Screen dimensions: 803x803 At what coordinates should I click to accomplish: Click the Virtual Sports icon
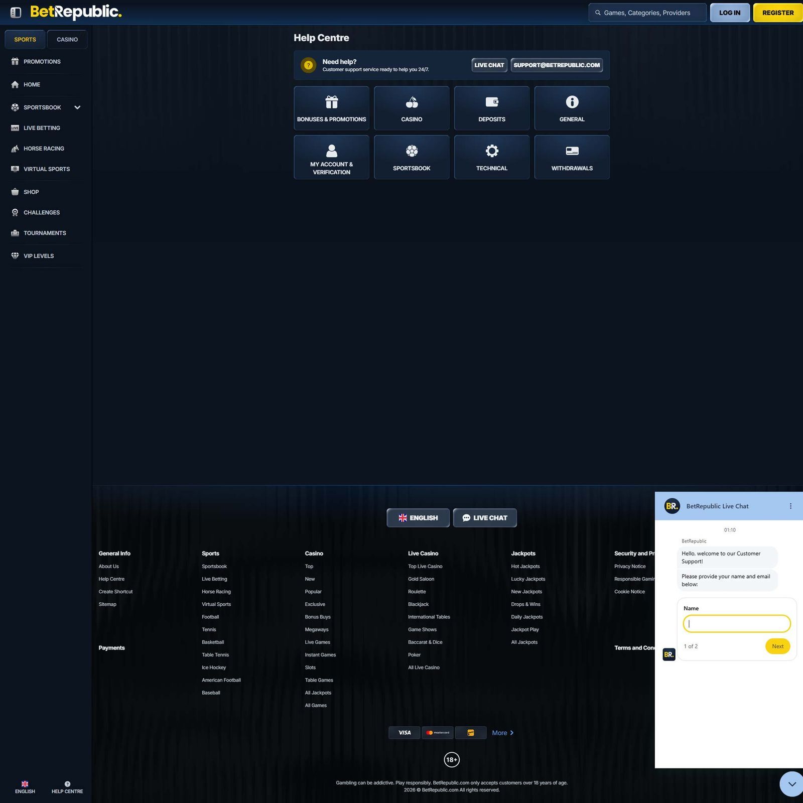[15, 169]
